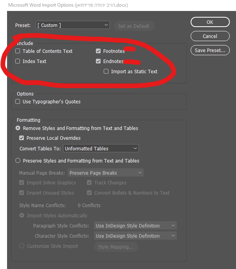Select Remove Styles and Formatting radio option

click(x=18, y=128)
